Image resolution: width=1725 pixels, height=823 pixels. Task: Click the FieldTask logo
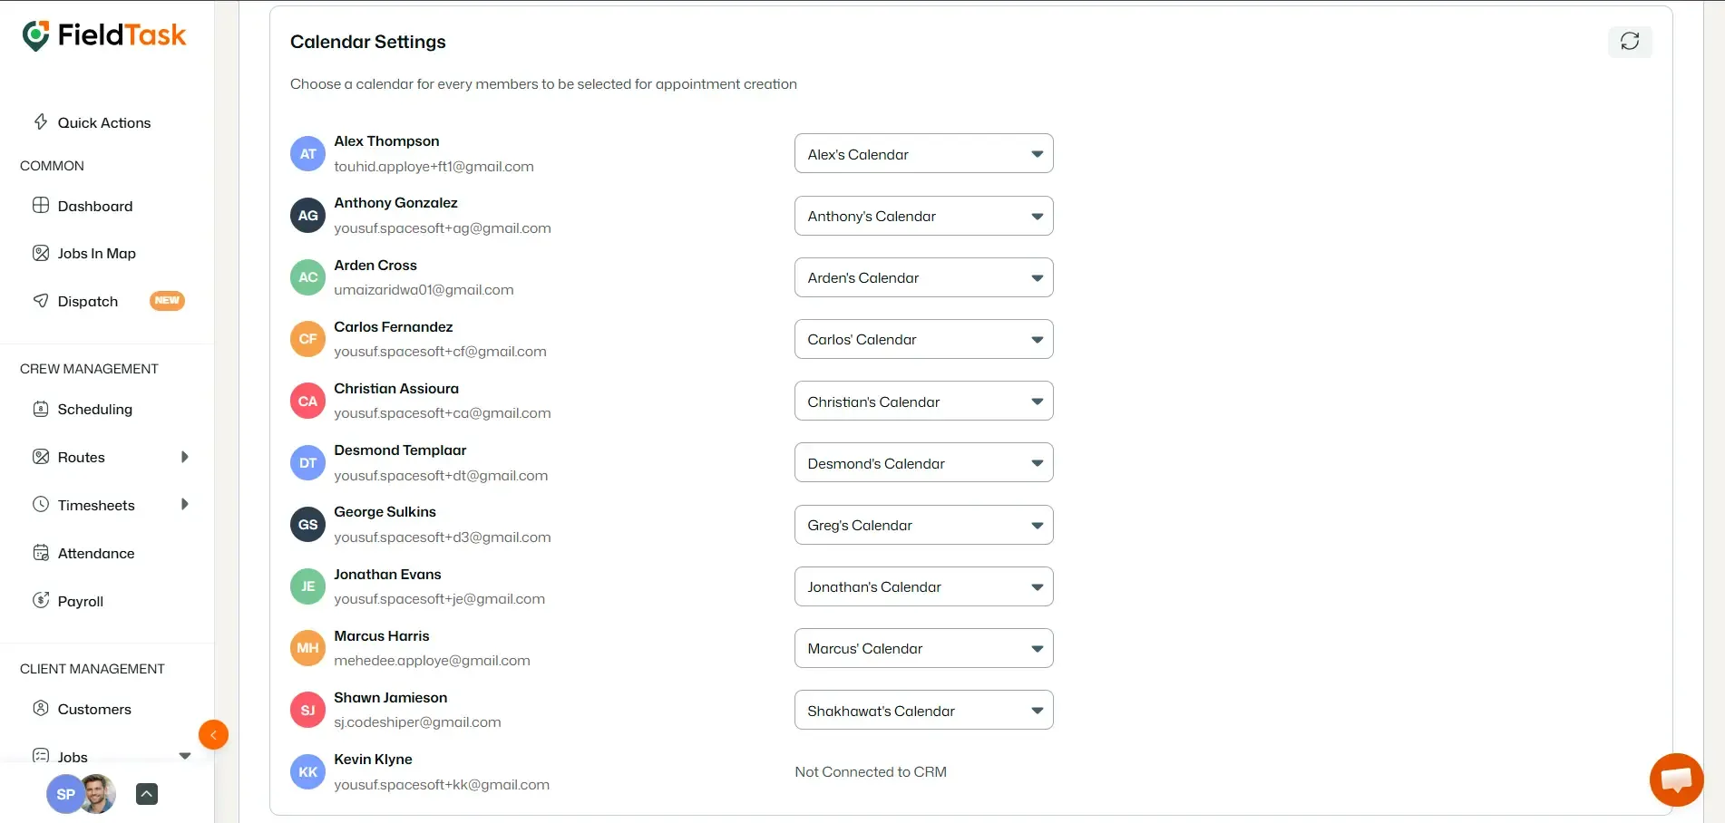coord(104,35)
